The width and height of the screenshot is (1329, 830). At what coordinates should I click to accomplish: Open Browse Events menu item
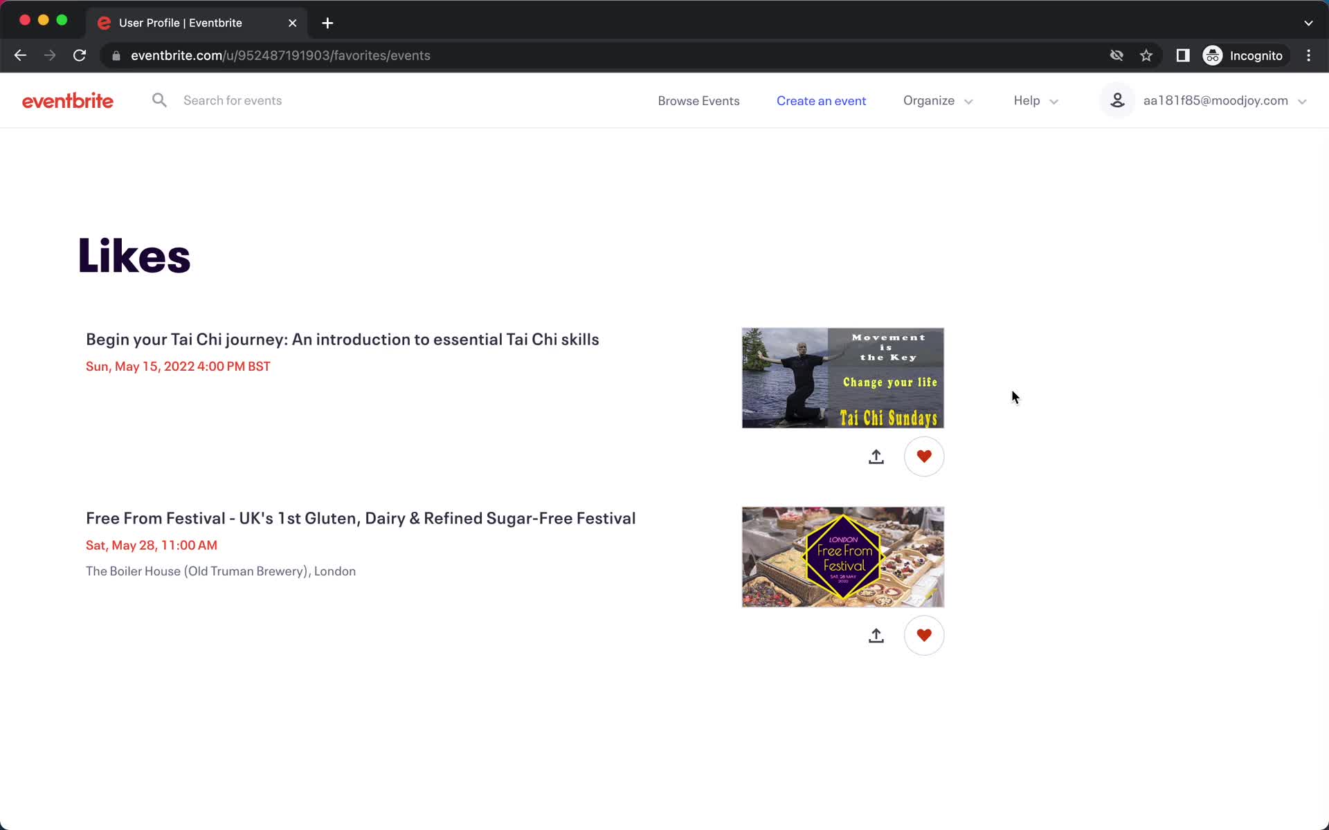pyautogui.click(x=698, y=100)
